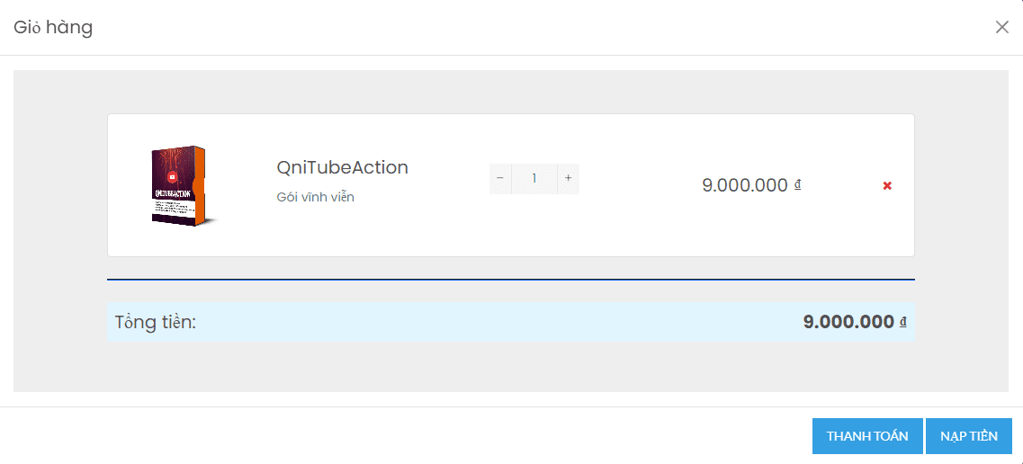Click the đ currency symbol beside item price

797,185
